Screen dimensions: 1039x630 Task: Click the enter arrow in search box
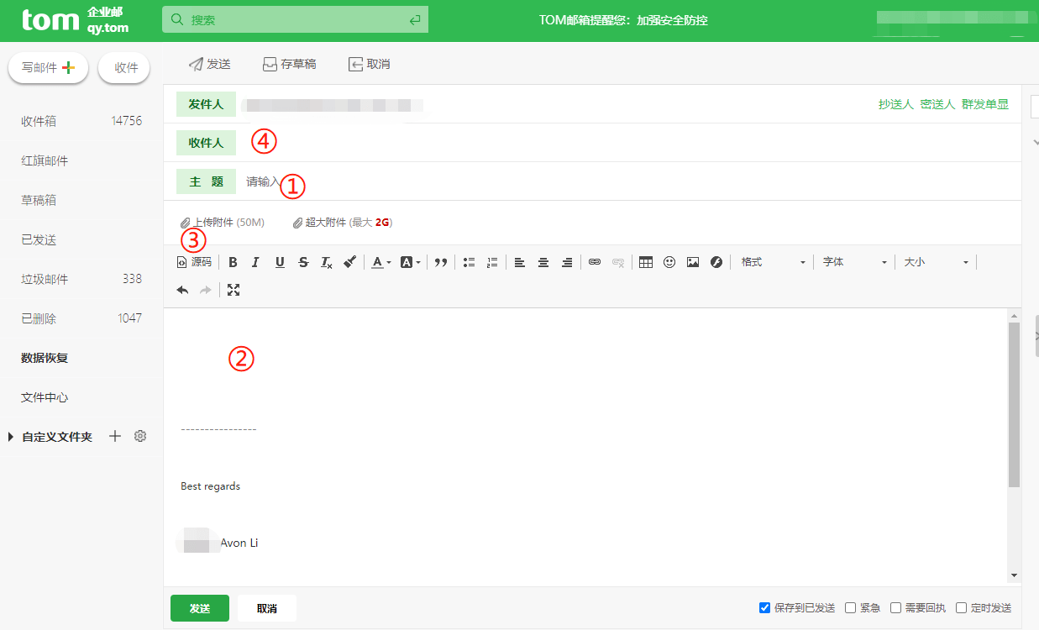click(x=414, y=19)
